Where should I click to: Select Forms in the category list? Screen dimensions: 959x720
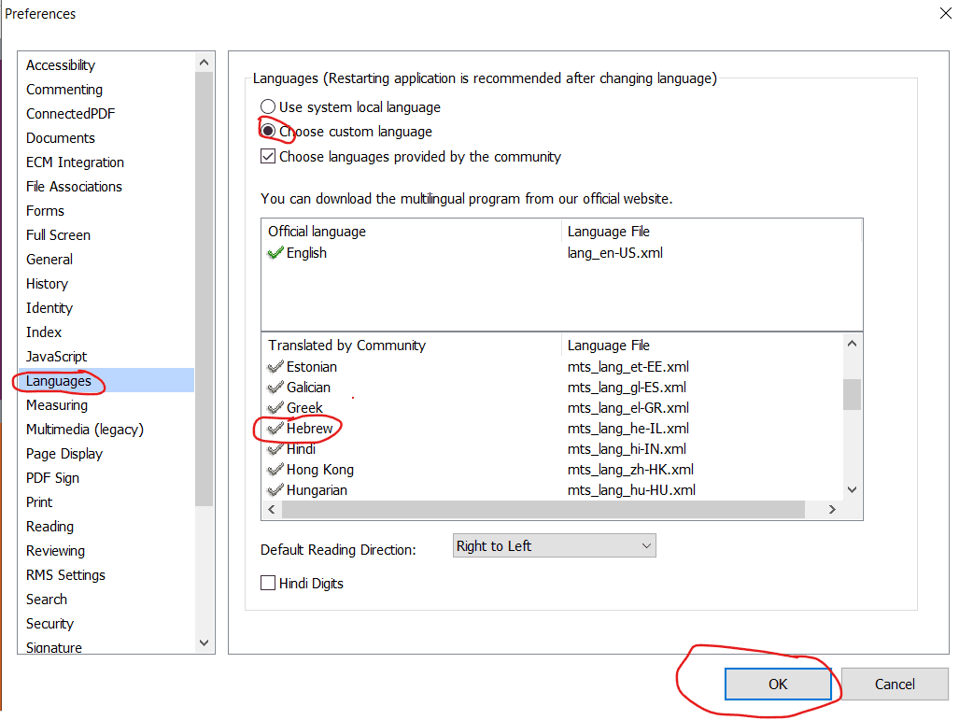point(45,211)
